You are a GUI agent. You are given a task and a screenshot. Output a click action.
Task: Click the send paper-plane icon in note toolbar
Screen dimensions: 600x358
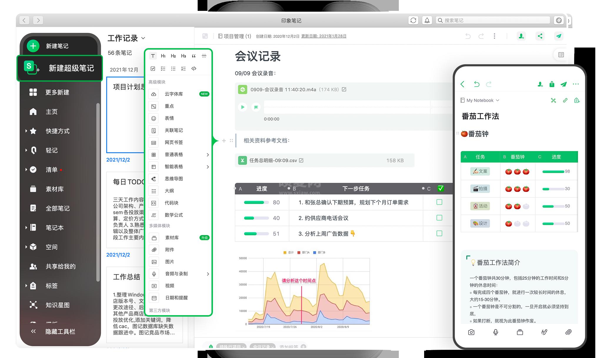pos(559,36)
